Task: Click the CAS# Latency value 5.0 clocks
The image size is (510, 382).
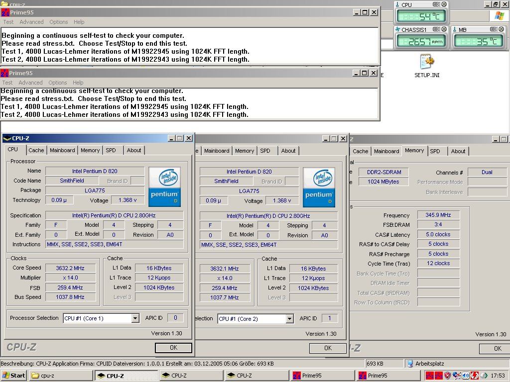Action: pyautogui.click(x=438, y=234)
